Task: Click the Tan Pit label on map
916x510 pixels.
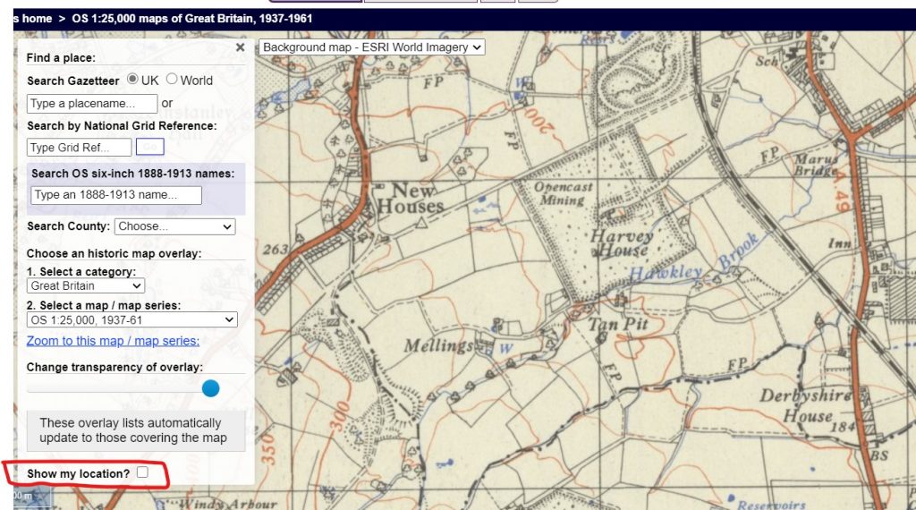Action: 617,324
